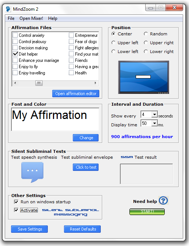Toggle the Activate silent subliminal messaging checkbox
The width and height of the screenshot is (189, 246).
click(x=16, y=210)
